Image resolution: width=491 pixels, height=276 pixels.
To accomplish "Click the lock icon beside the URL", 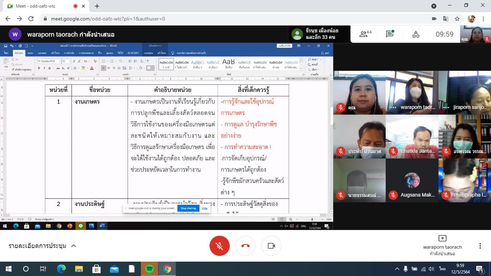I will pos(45,19).
